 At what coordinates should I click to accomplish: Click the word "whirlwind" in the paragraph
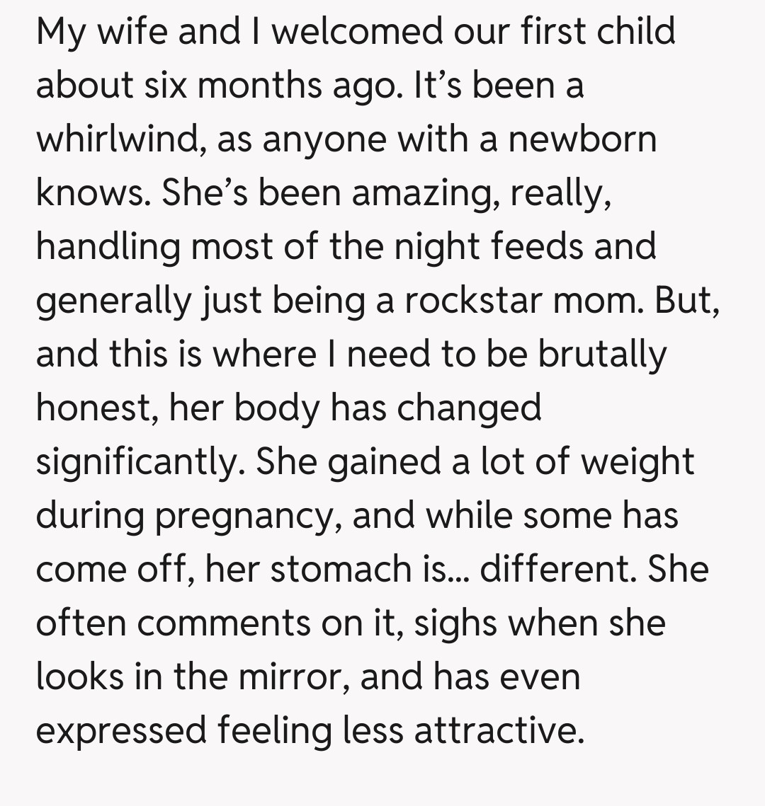117,139
